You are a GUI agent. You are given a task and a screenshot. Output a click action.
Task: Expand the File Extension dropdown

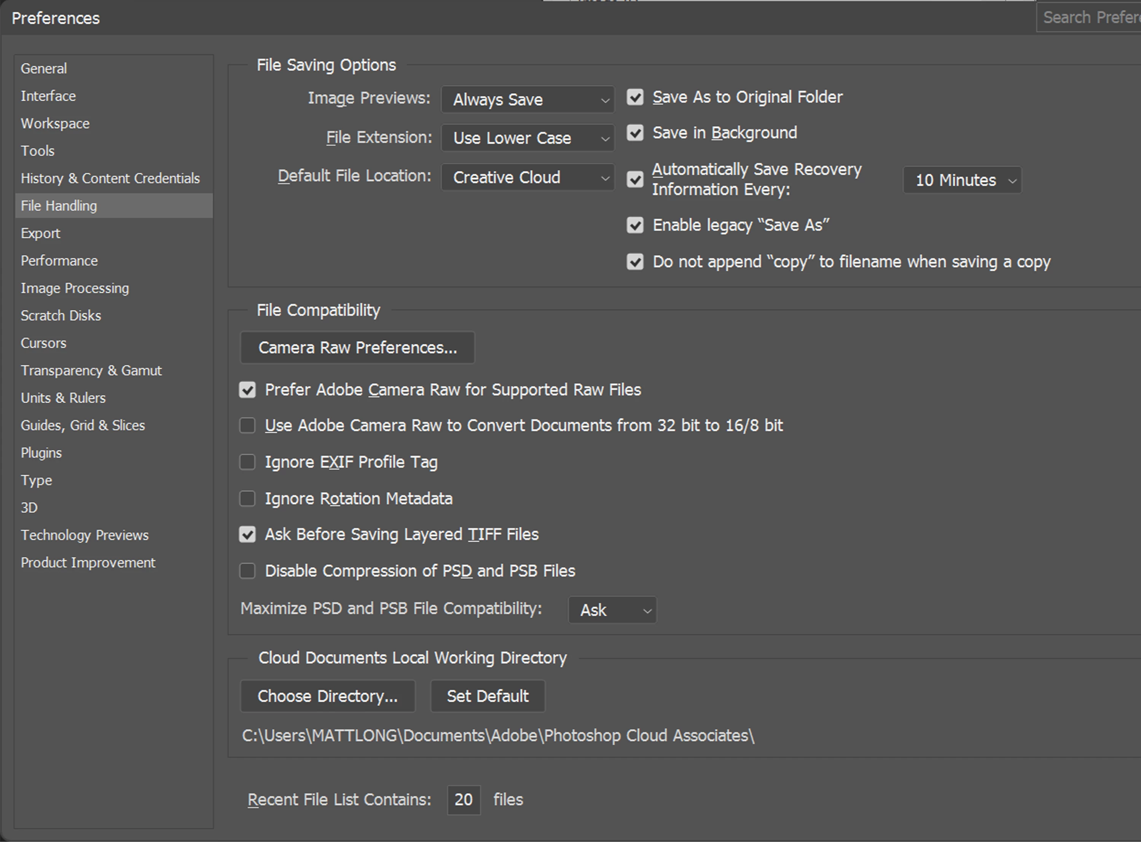(527, 138)
